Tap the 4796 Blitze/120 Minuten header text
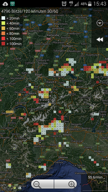The width and height of the screenshot is (108, 192). [x=30, y=11]
